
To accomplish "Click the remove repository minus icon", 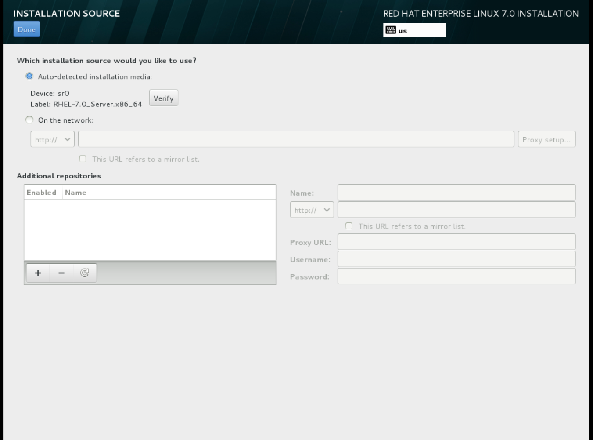I will click(x=61, y=273).
